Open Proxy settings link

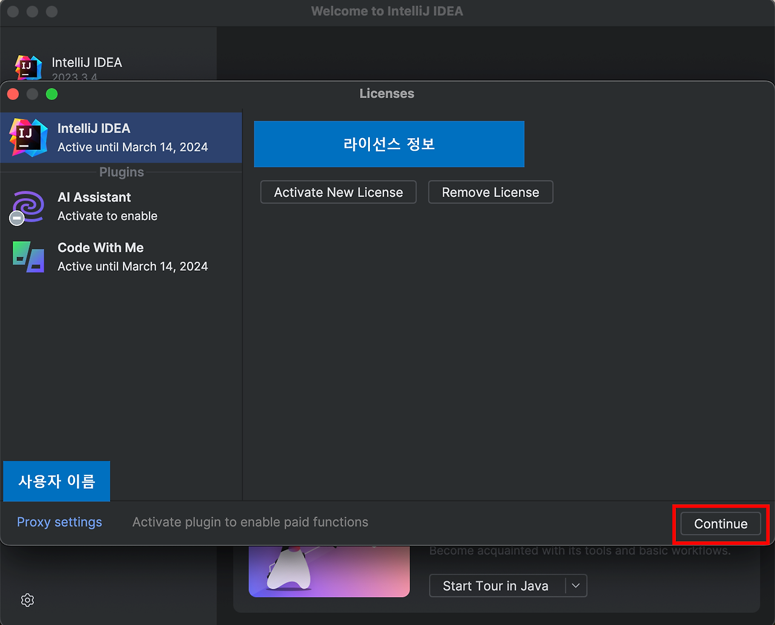click(59, 522)
